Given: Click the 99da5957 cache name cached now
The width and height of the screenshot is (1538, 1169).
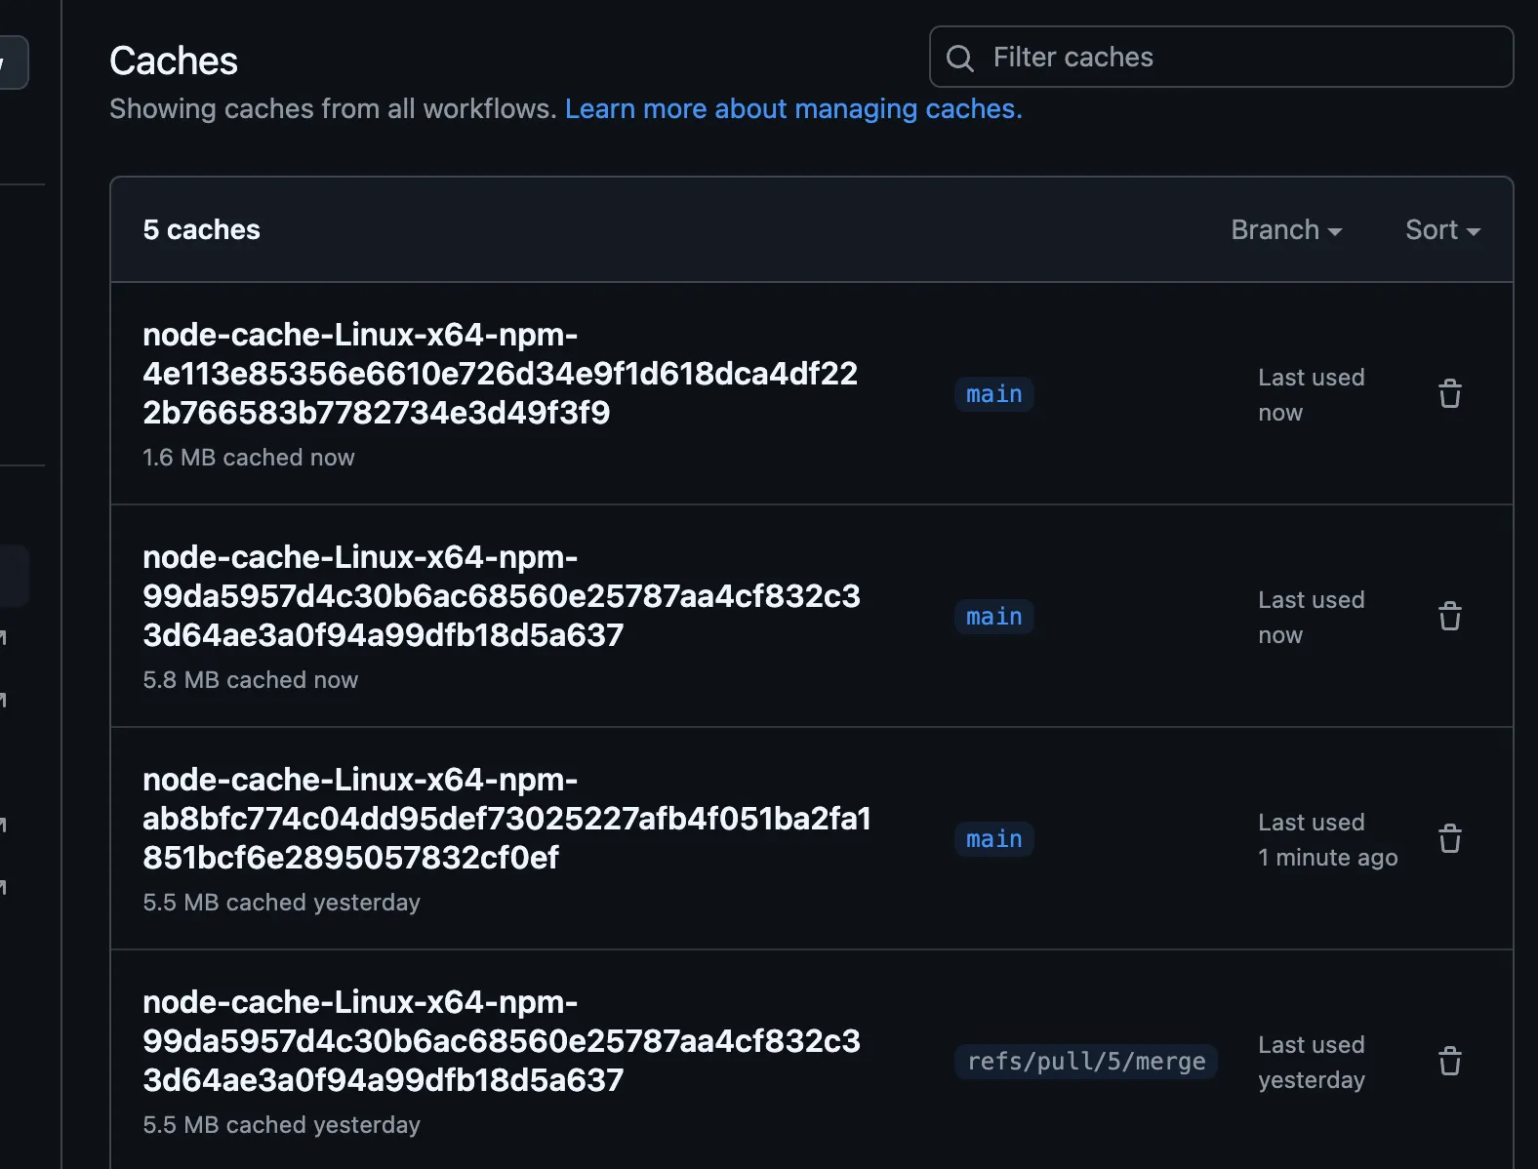Looking at the screenshot, I should point(501,596).
